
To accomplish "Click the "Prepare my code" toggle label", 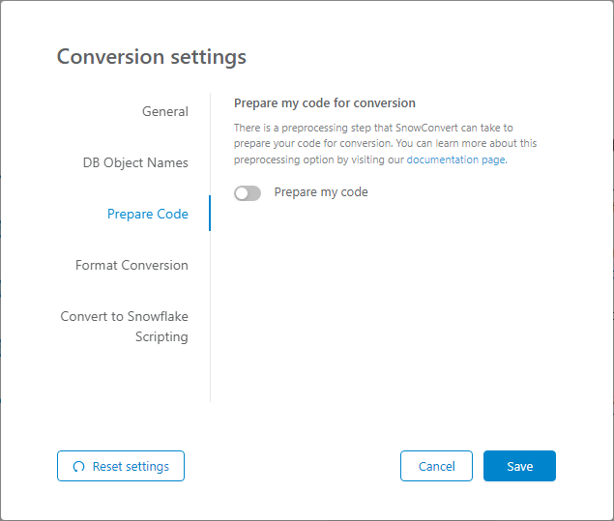I will pyautogui.click(x=321, y=192).
